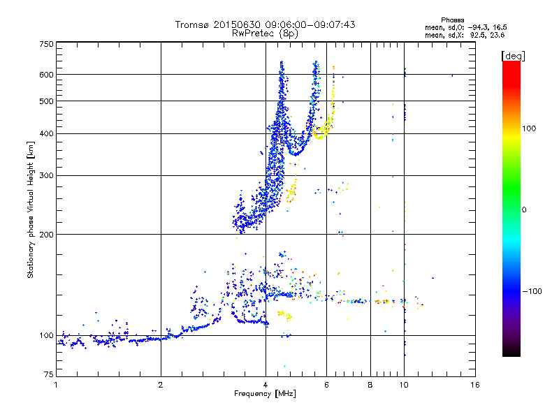The width and height of the screenshot is (559, 419).
Task: Select the "mean, sd,O: -94.3, 16.5" line
Action: 465,27
